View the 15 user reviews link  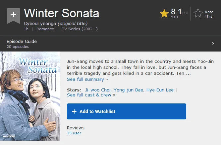coord(74,133)
